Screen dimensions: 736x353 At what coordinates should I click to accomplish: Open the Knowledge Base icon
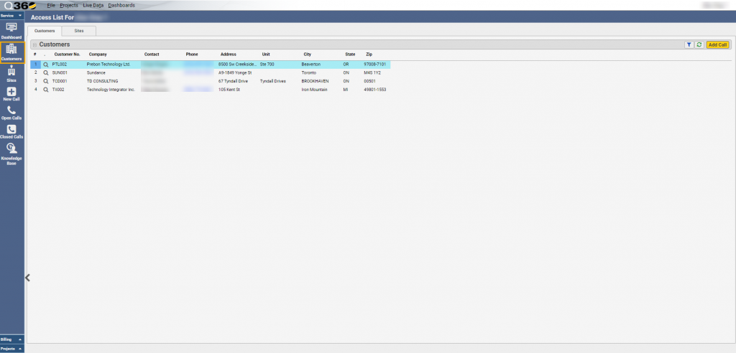11,152
